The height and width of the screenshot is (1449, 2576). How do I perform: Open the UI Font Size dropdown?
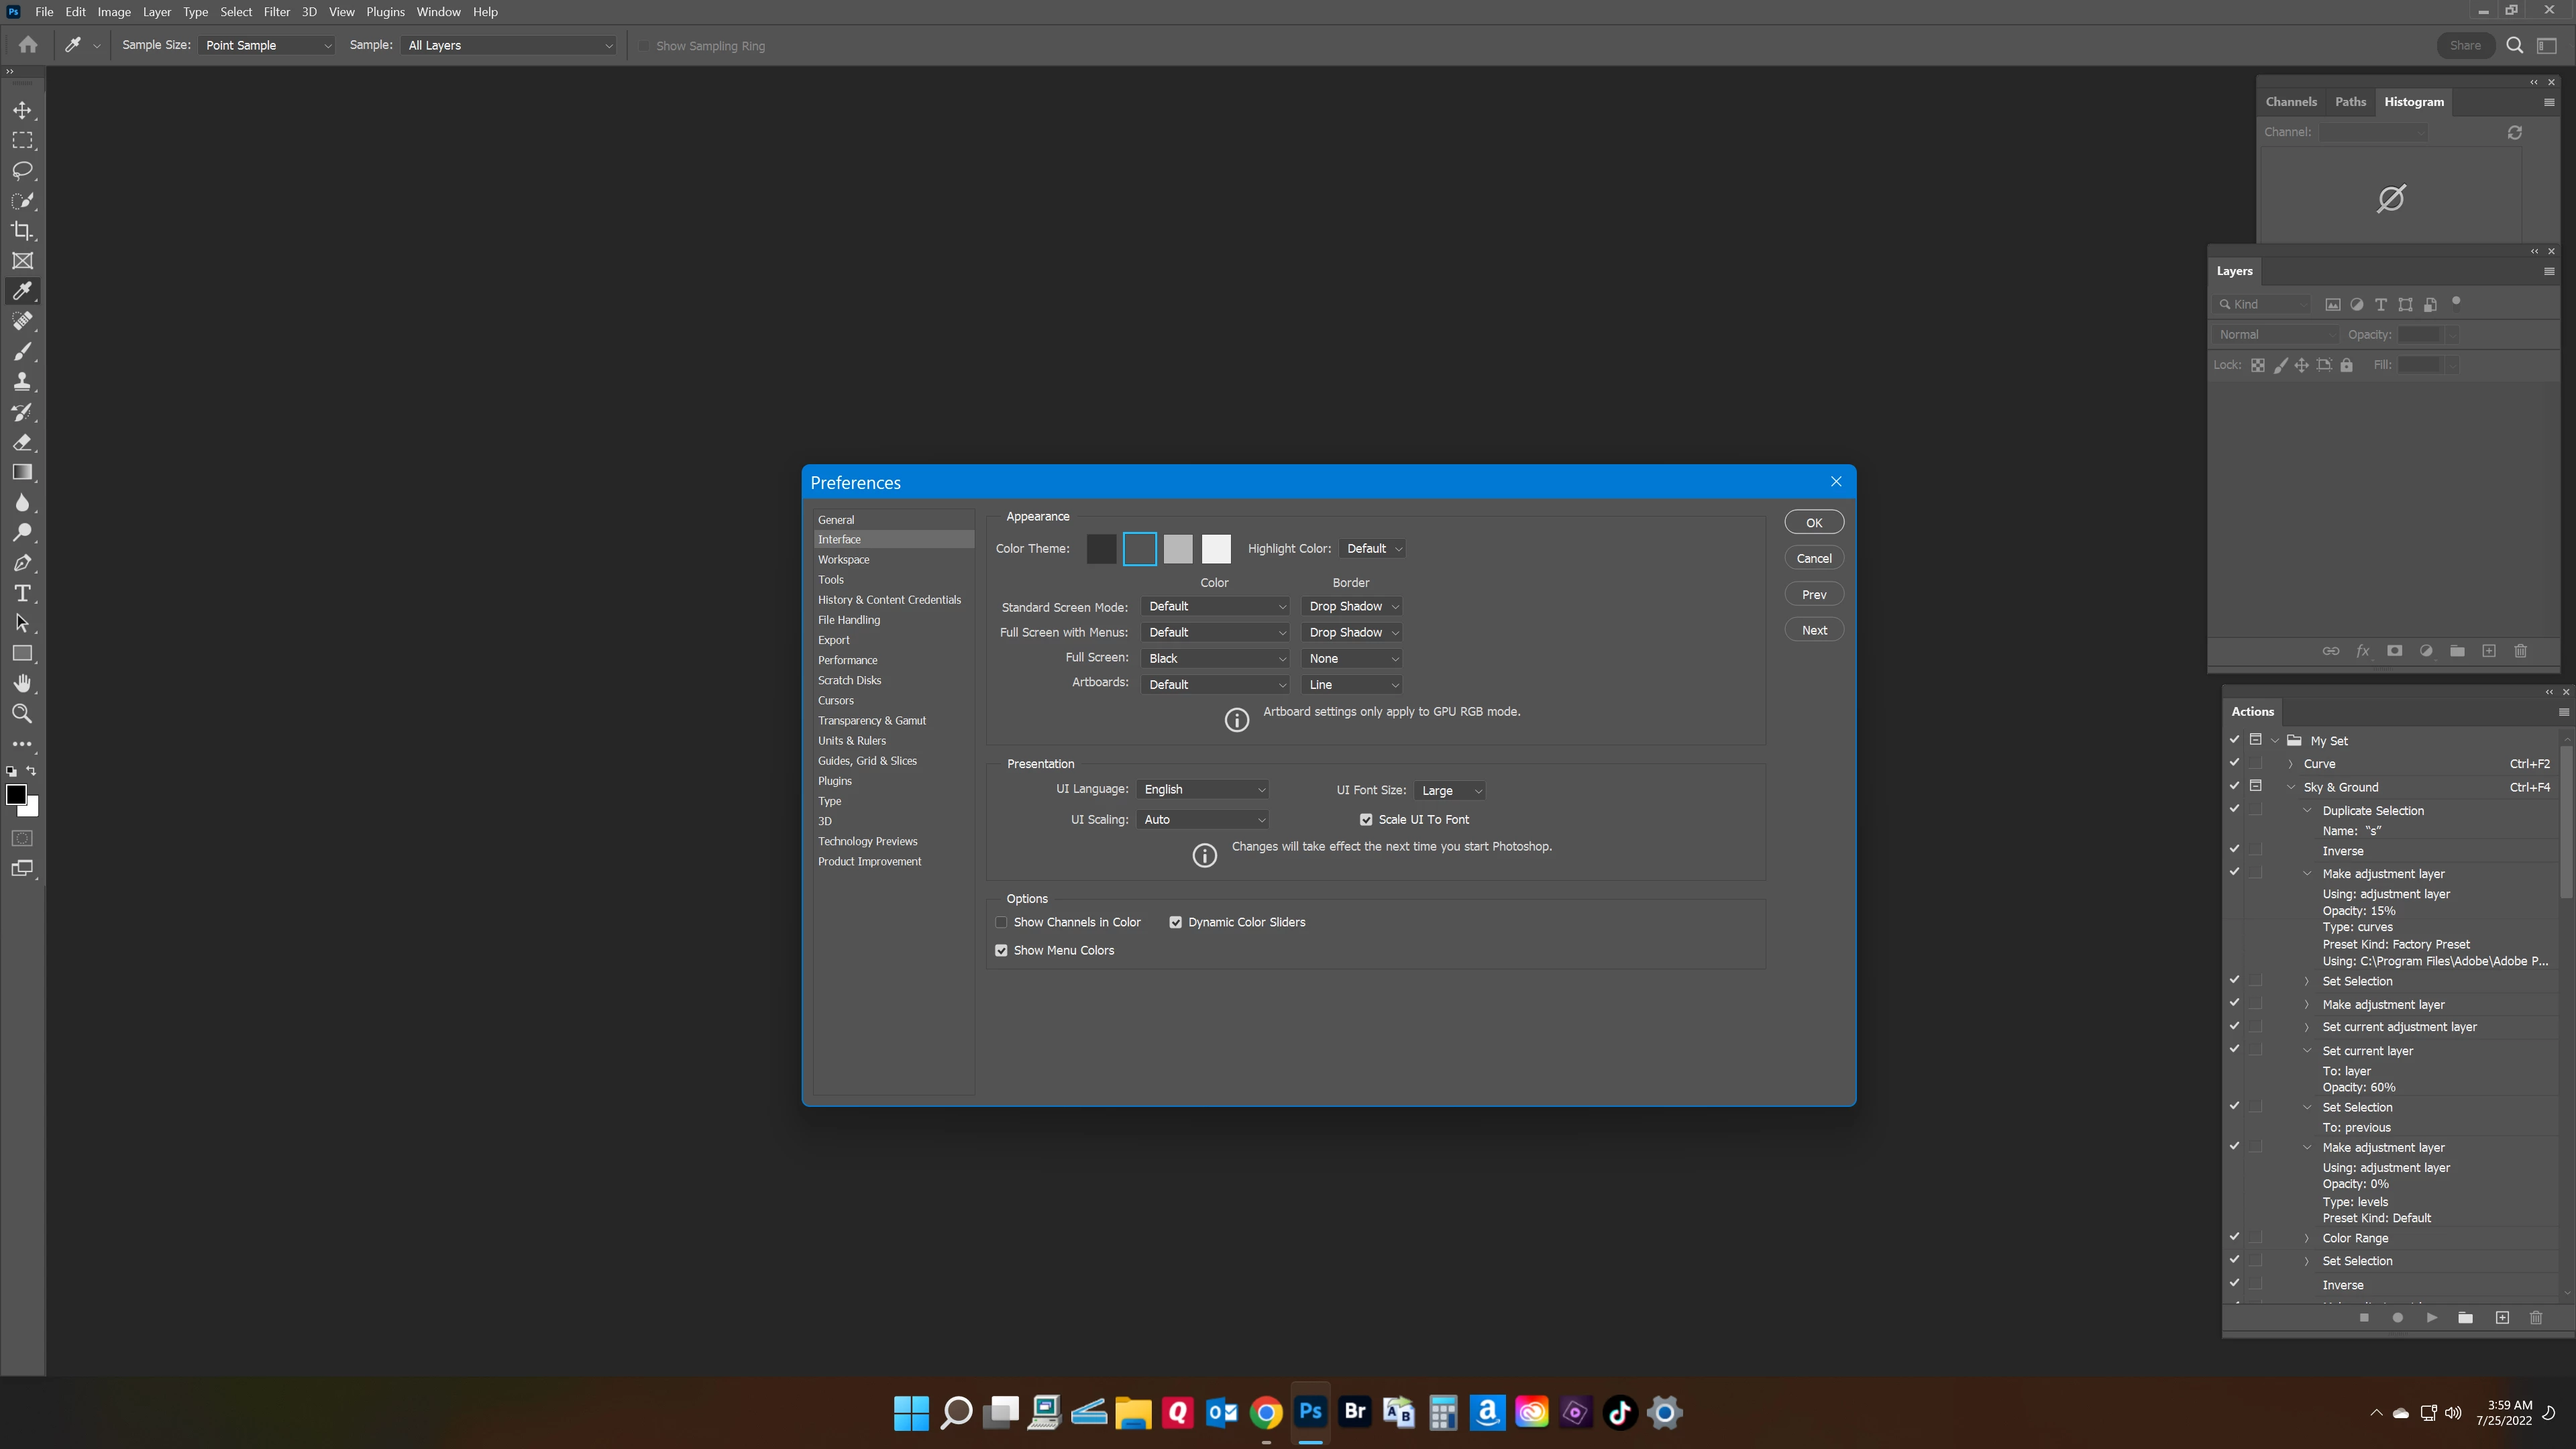click(1450, 790)
